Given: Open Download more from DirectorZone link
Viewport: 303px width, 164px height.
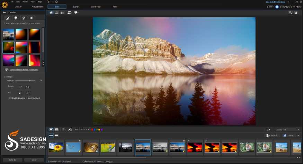Looking at the screenshot, I should tap(24, 70).
